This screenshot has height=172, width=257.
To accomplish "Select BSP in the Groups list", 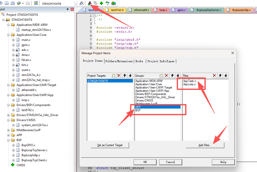I will click(x=138, y=110).
